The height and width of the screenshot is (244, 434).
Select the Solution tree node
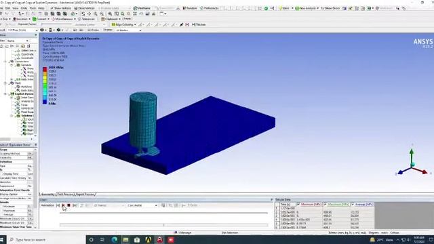pos(27,116)
